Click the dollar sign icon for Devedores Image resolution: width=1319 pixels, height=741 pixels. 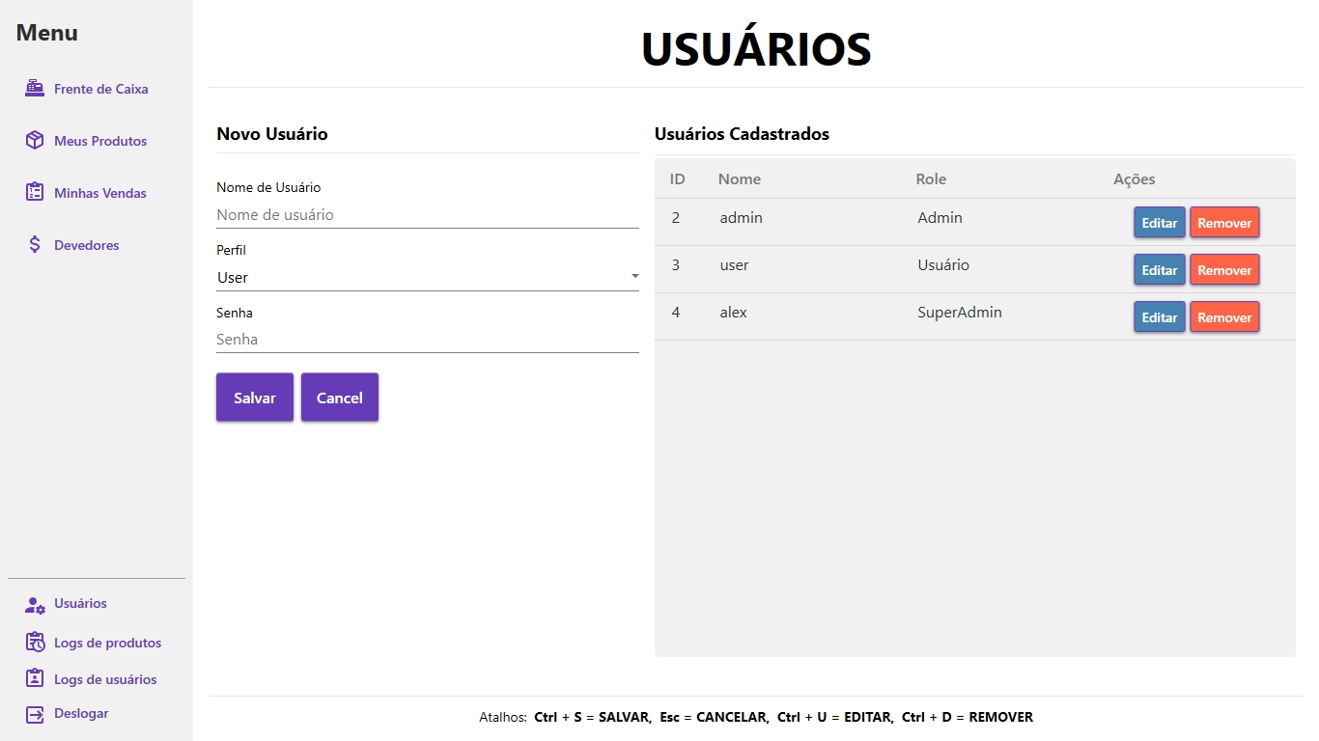[x=35, y=245]
